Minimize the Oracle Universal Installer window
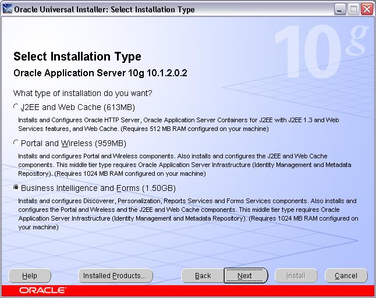 tap(340, 9)
